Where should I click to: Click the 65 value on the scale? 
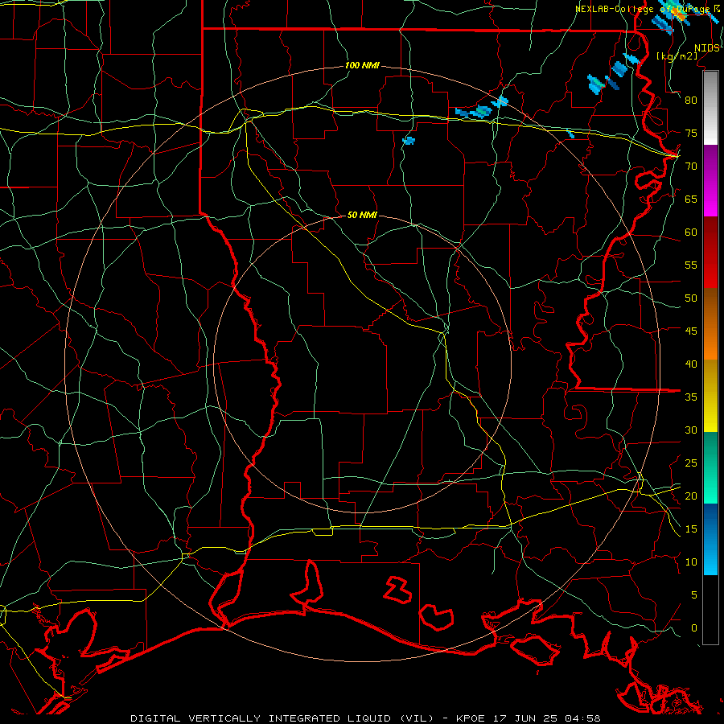click(x=691, y=199)
